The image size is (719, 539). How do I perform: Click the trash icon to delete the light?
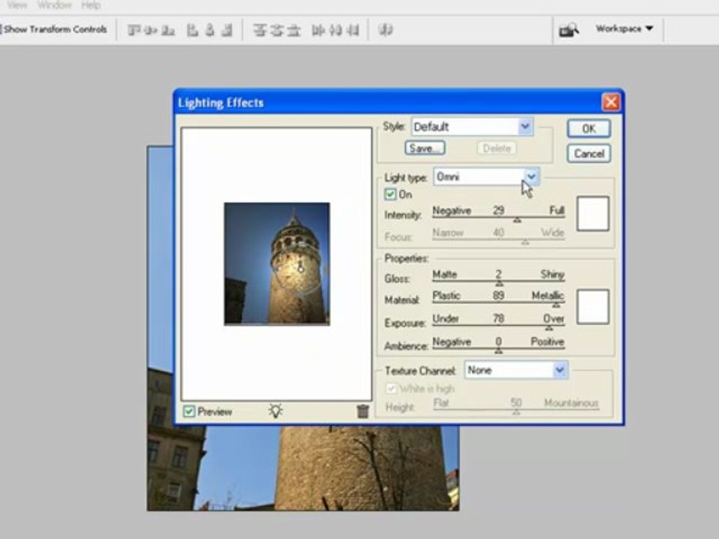(x=362, y=411)
